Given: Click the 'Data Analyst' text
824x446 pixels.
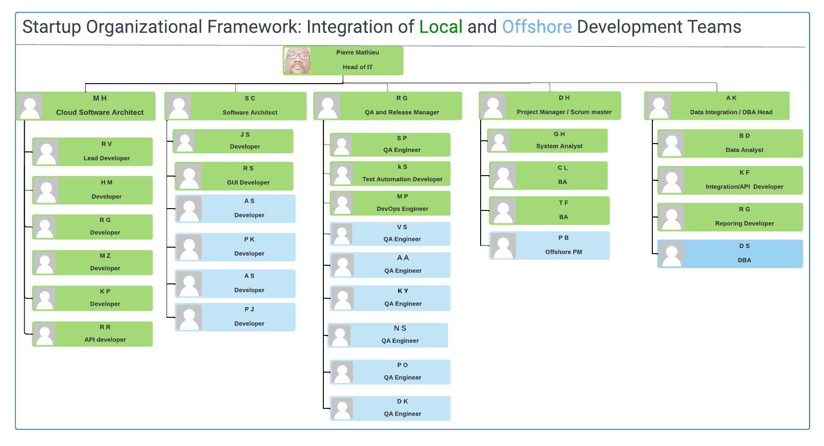Looking at the screenshot, I should coord(744,150).
